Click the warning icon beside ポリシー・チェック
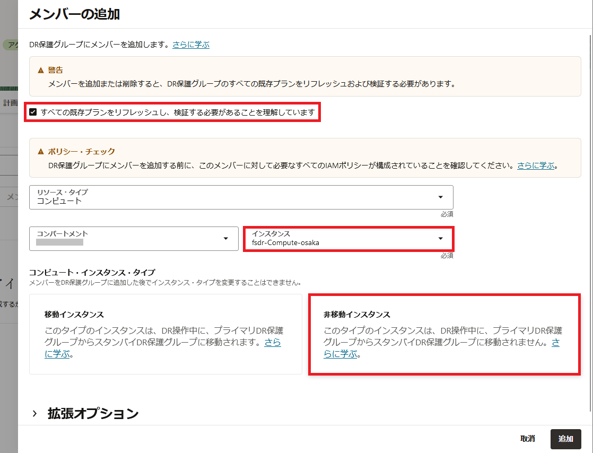 (x=41, y=152)
